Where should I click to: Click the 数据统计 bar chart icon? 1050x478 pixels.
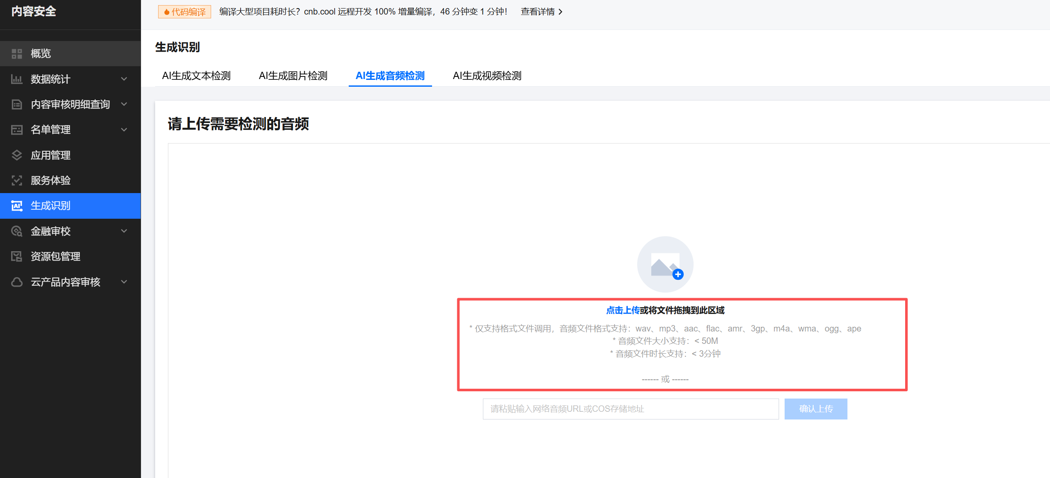[x=17, y=79]
